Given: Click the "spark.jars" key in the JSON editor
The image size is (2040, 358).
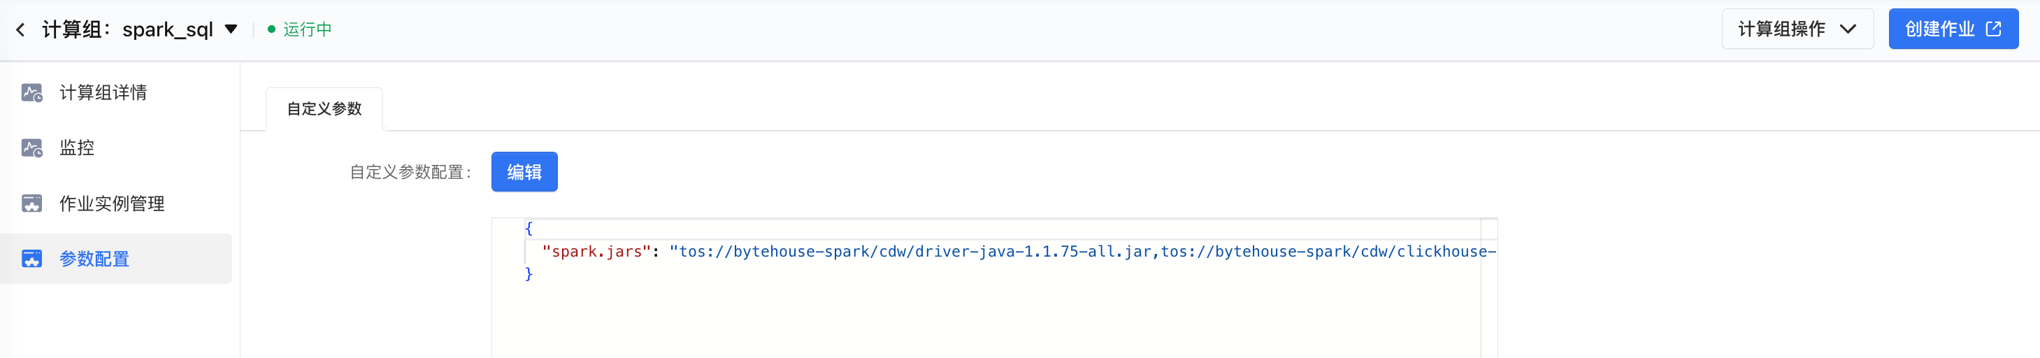Looking at the screenshot, I should click(596, 252).
